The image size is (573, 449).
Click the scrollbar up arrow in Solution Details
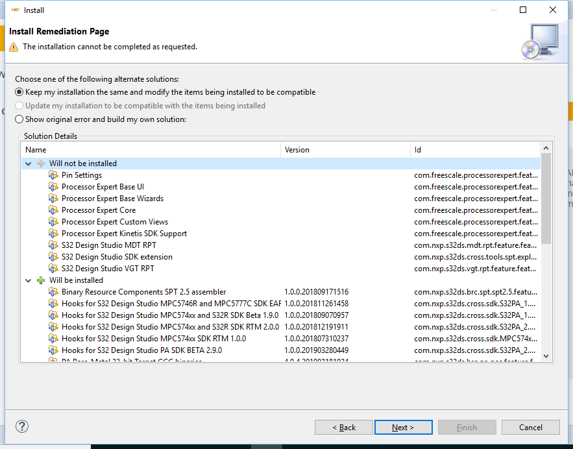(x=546, y=148)
